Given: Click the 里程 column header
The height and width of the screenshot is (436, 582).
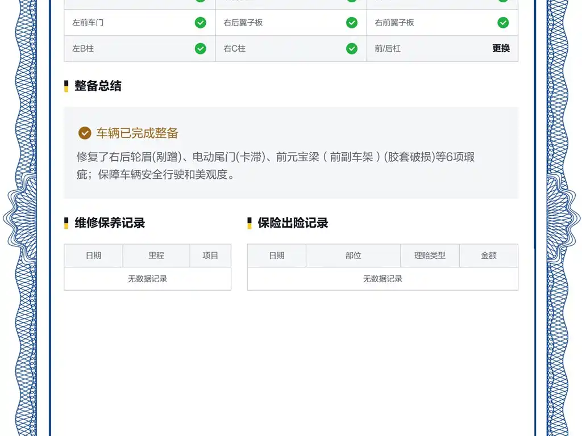Looking at the screenshot, I should click(156, 255).
